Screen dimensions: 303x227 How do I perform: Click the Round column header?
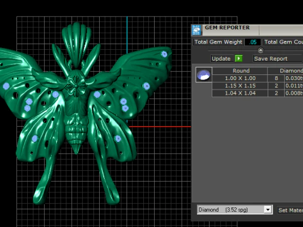click(240, 71)
